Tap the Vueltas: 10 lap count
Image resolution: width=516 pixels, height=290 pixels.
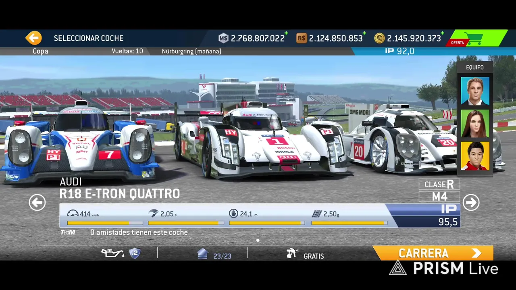pos(127,51)
